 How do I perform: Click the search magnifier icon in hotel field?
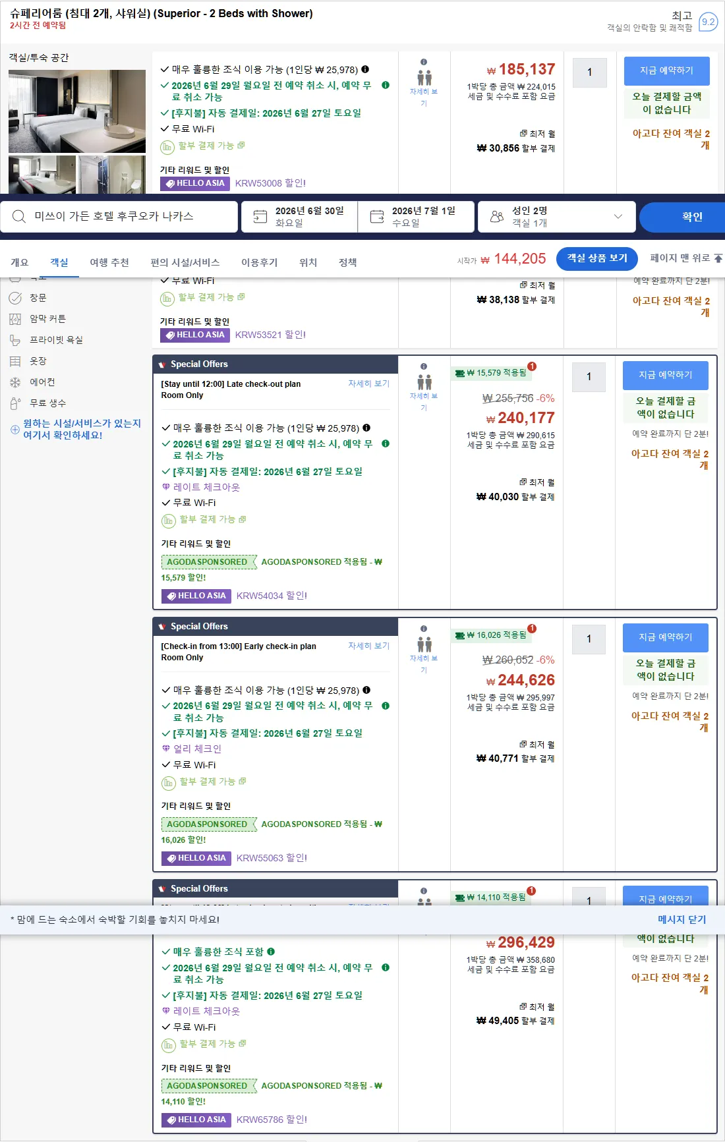pos(19,217)
